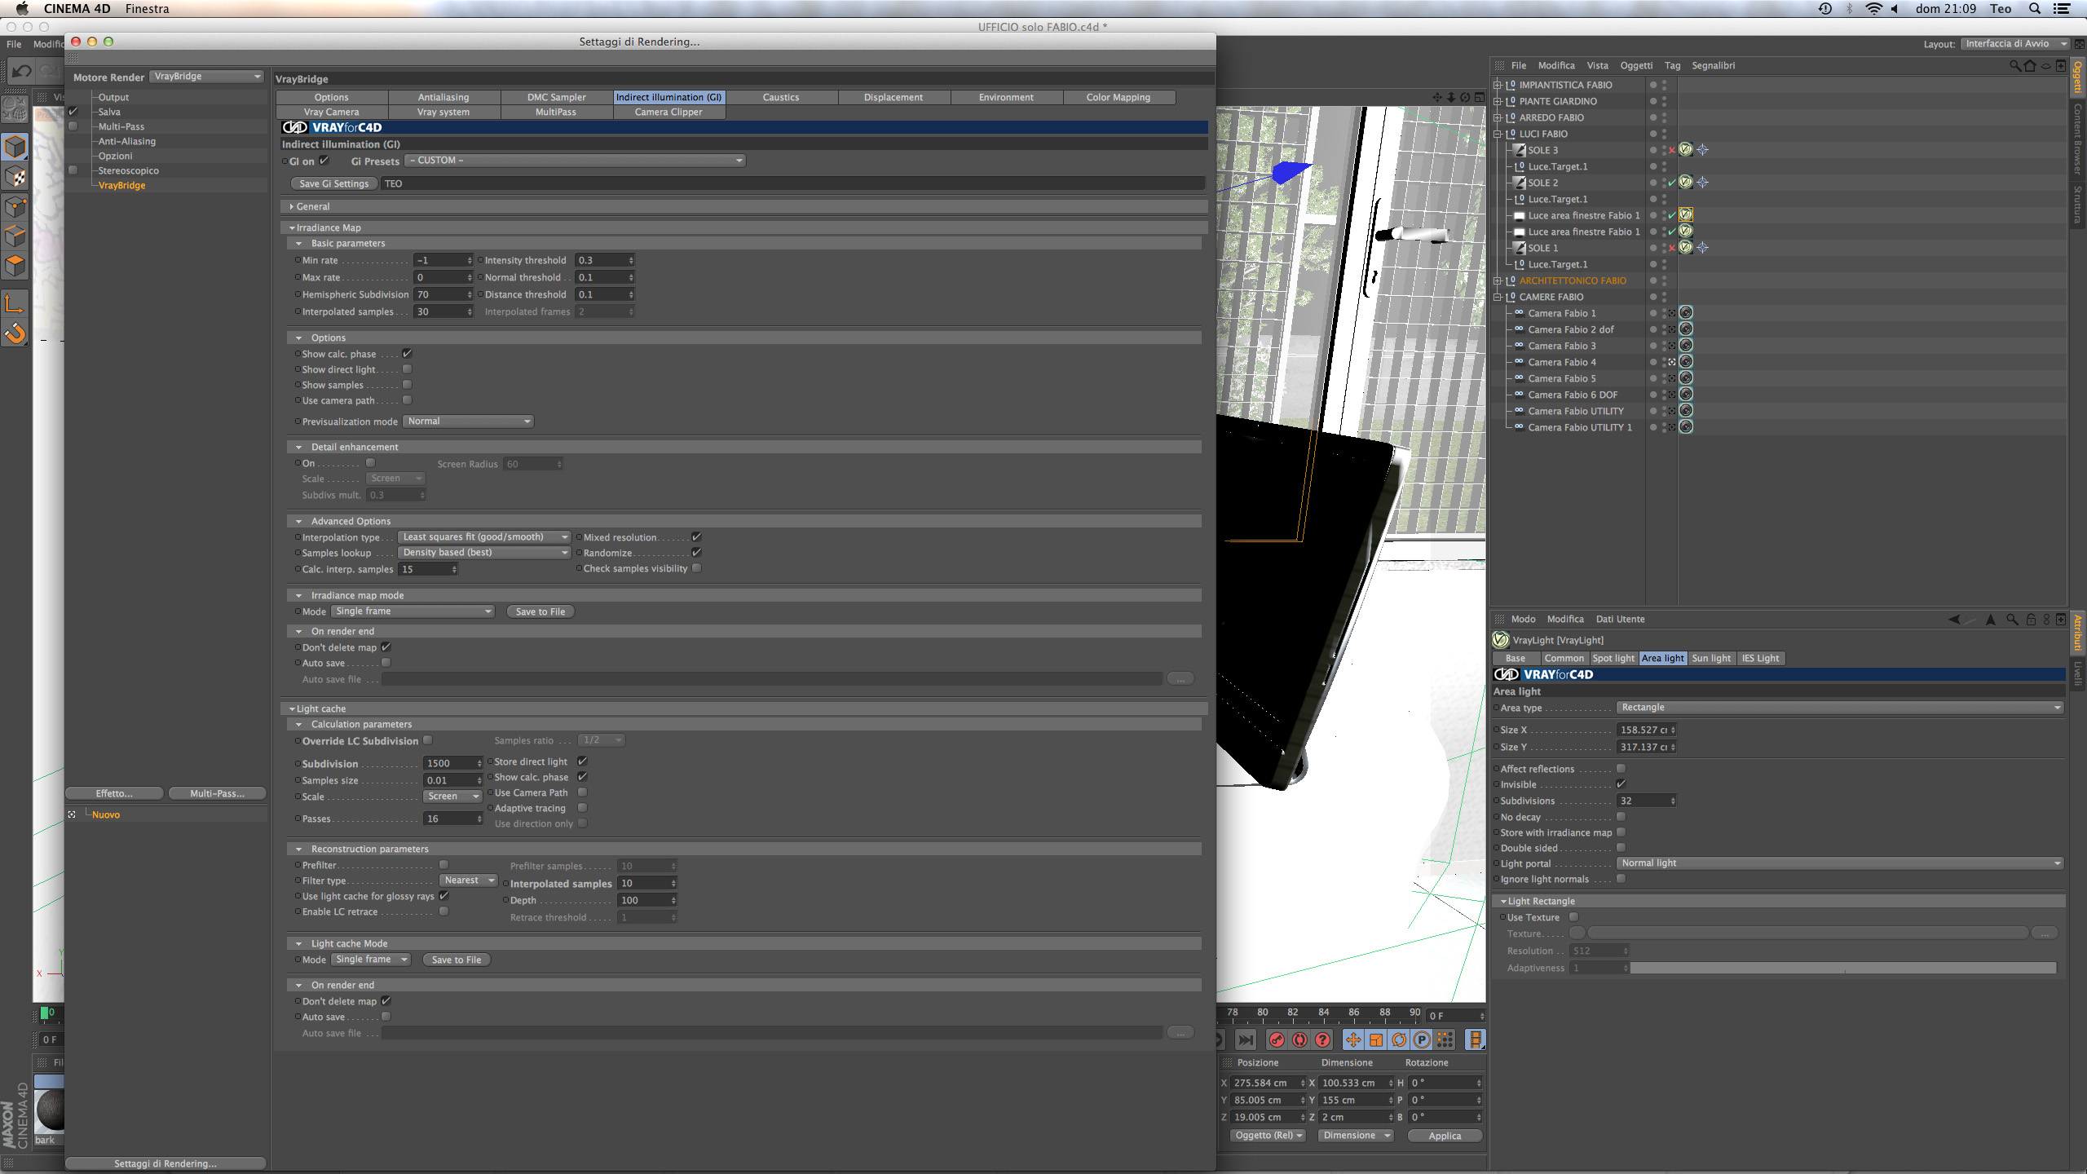Click the record keyframe key icon
The width and height of the screenshot is (2087, 1174).
1277,1039
